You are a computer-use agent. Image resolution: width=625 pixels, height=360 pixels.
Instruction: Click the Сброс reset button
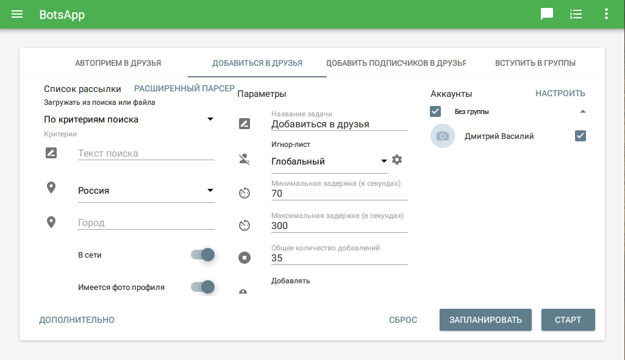pyautogui.click(x=403, y=320)
